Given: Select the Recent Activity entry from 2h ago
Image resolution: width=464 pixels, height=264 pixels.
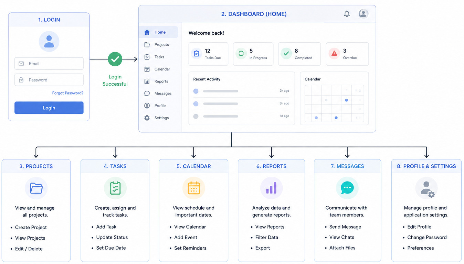Looking at the screenshot, I should pyautogui.click(x=241, y=91).
